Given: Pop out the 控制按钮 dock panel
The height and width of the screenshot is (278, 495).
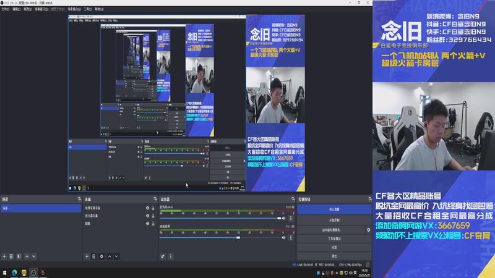Looking at the screenshot, I should (369, 199).
